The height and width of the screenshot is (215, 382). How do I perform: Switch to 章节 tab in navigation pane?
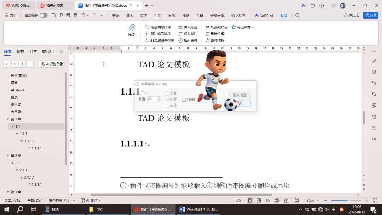[x=20, y=52]
